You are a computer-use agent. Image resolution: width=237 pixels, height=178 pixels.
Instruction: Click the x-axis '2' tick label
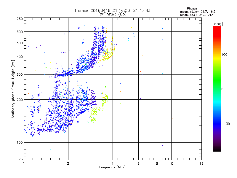tap(68, 163)
